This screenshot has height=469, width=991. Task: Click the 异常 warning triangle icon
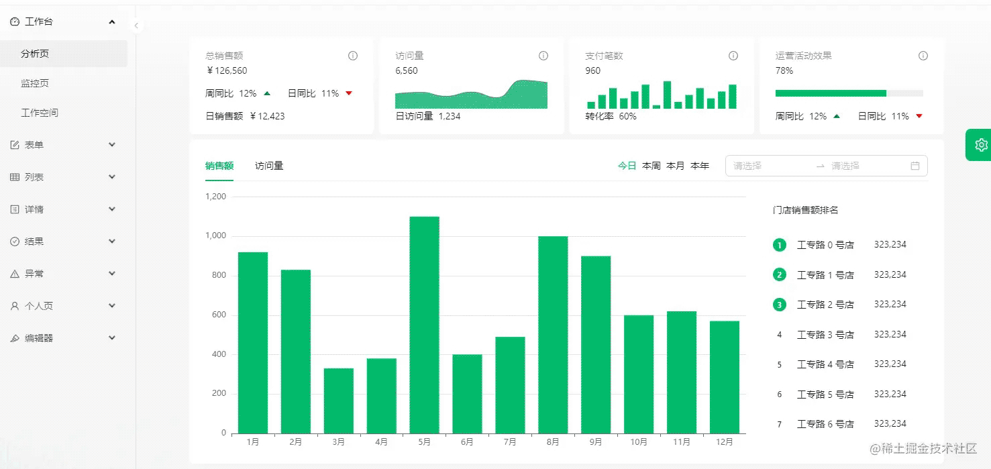[x=15, y=274]
